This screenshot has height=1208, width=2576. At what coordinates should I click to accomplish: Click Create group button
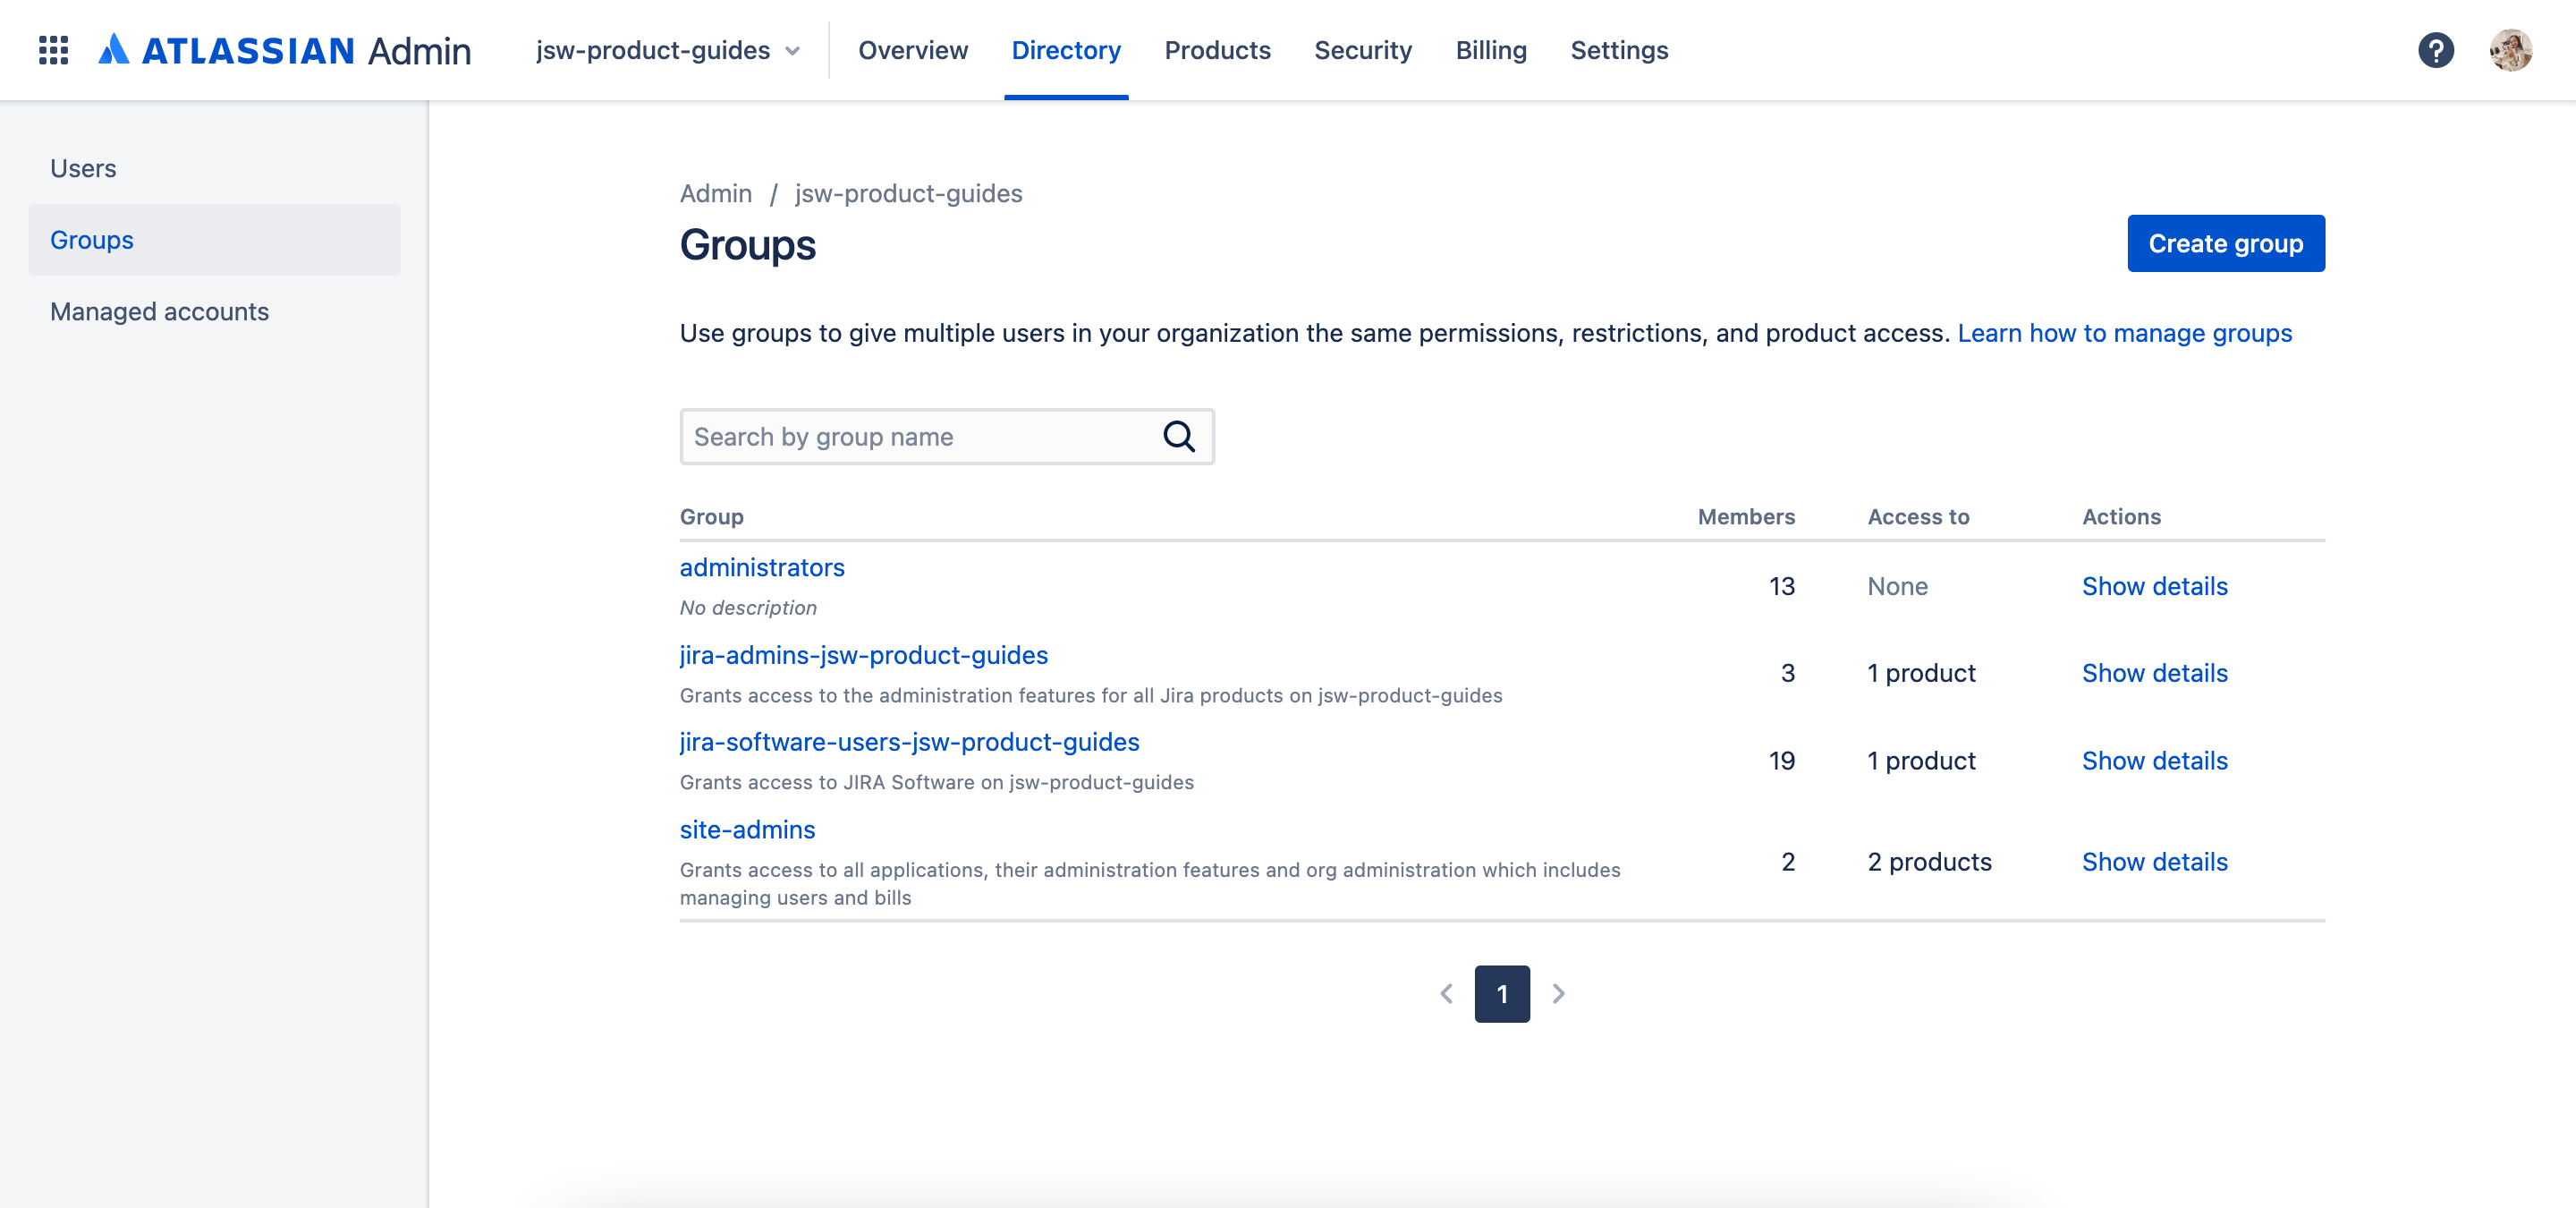(x=2226, y=242)
